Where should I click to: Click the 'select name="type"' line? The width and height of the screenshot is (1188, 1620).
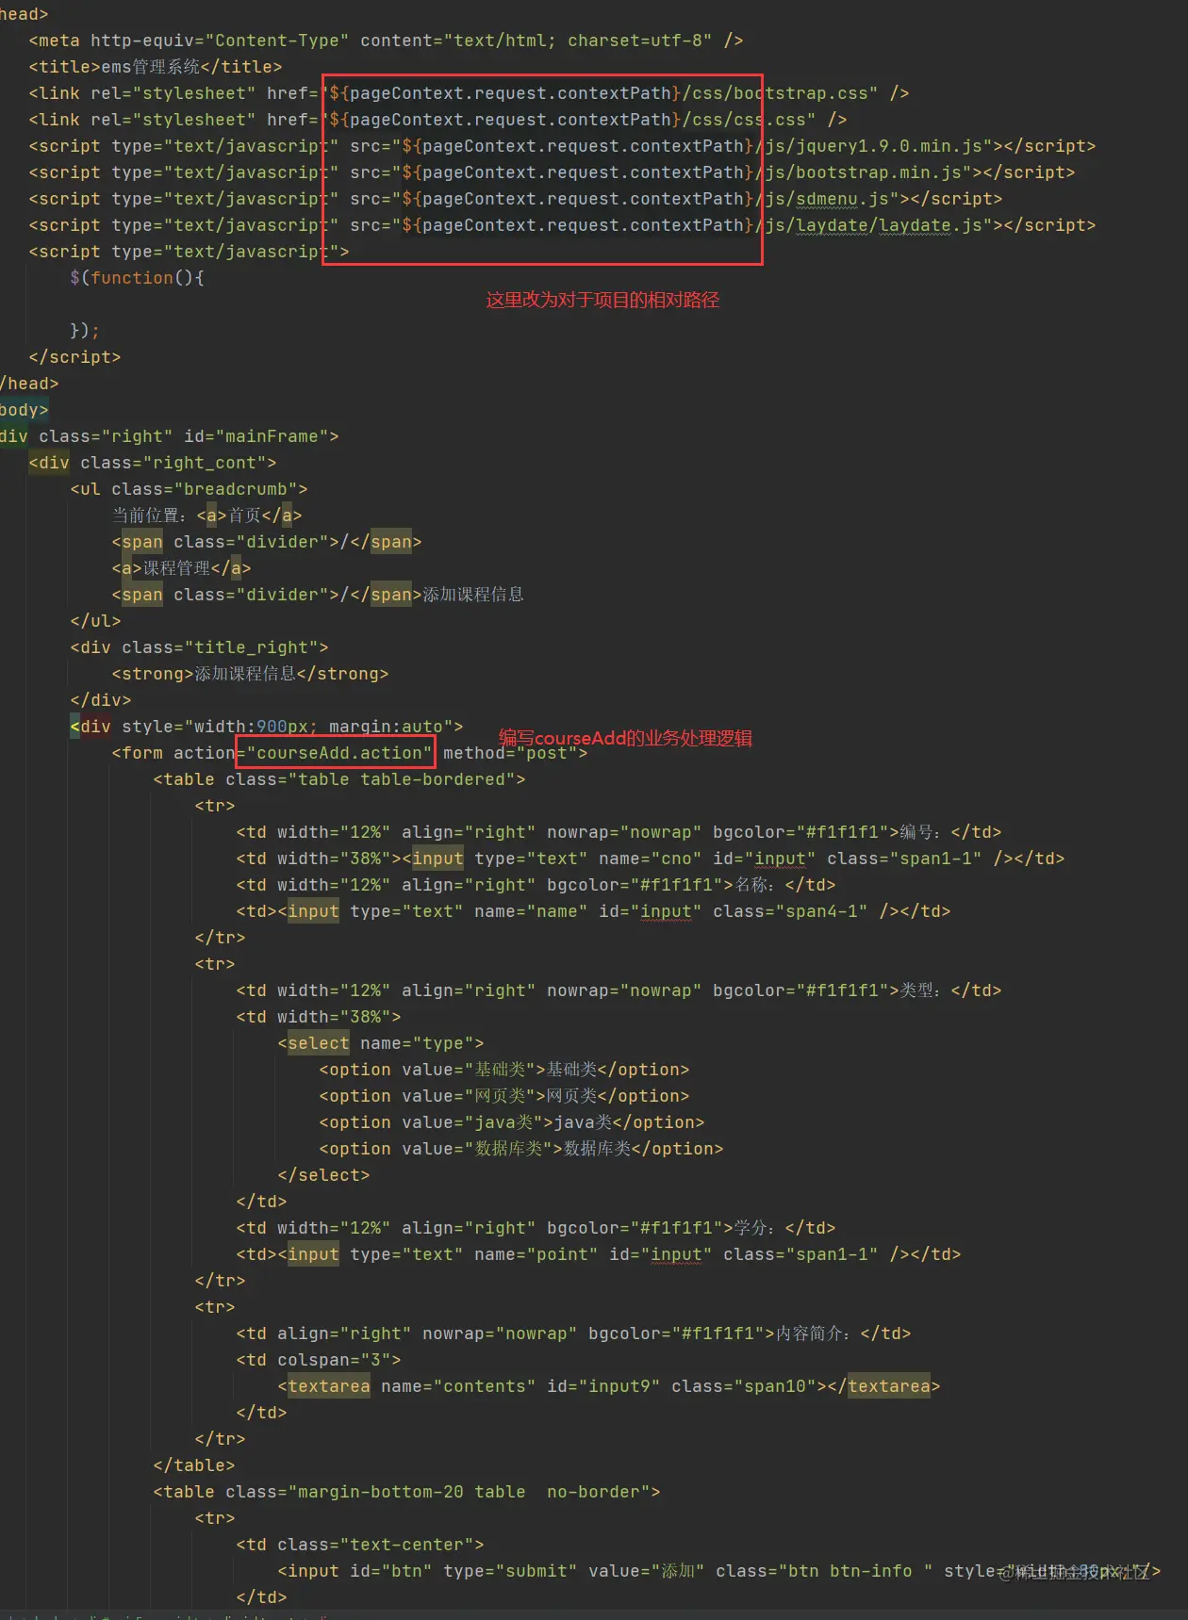tap(381, 1043)
